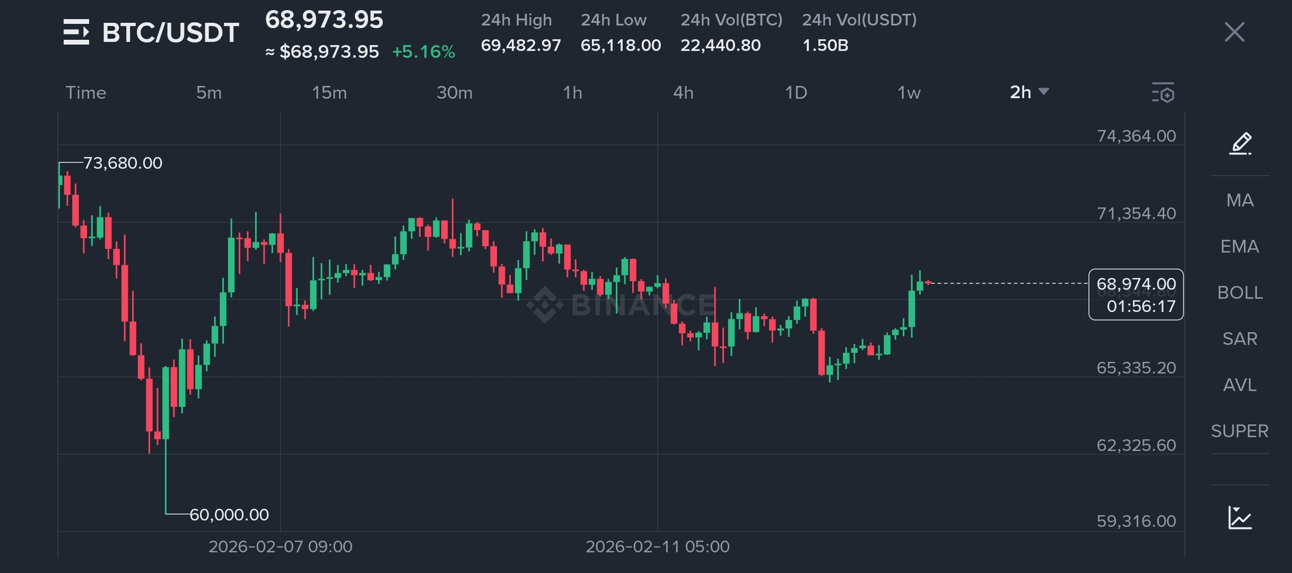Switch to the 15m interval tab

[x=329, y=93]
